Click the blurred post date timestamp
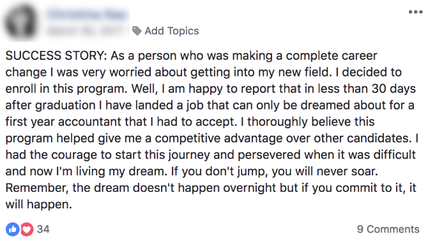This screenshot has height=246, width=428. 84,31
